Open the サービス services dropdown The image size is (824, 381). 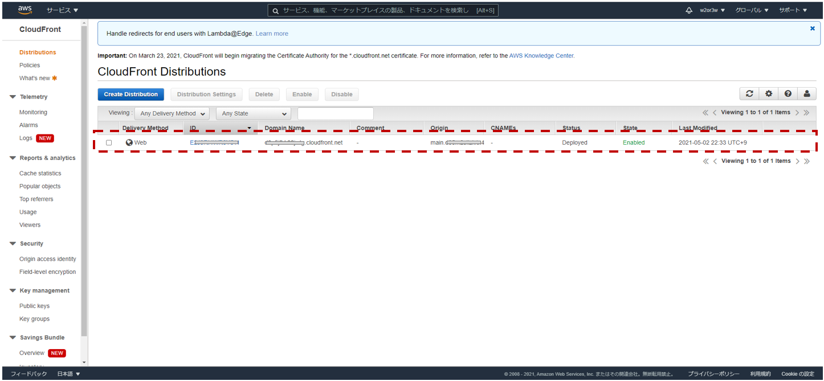coord(63,10)
